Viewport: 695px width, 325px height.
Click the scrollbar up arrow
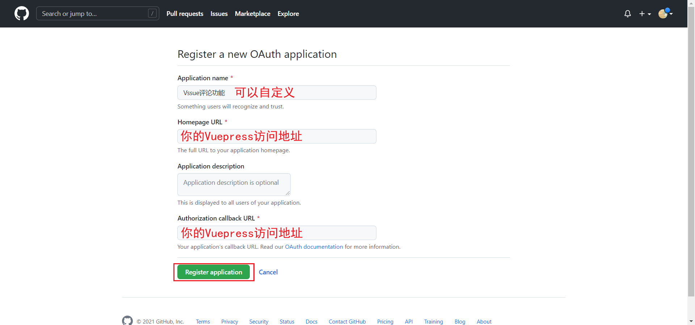coord(691,3)
